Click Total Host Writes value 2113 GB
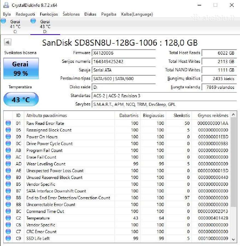 219,61
